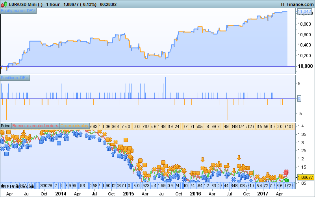Screen dimensions: 315x197
Task: Click the 11,042 equity value label
Action: 304,12
